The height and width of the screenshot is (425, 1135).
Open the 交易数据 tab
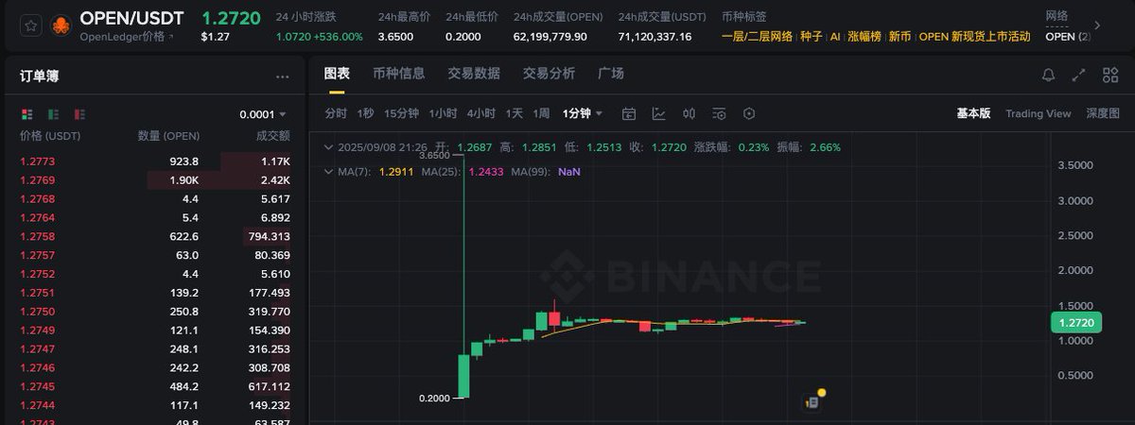473,74
